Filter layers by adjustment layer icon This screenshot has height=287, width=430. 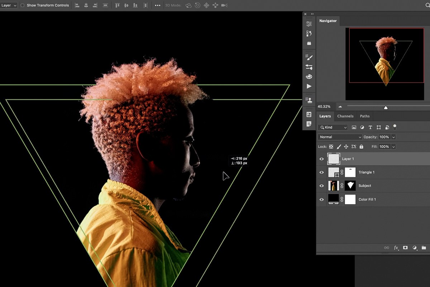[x=362, y=127]
